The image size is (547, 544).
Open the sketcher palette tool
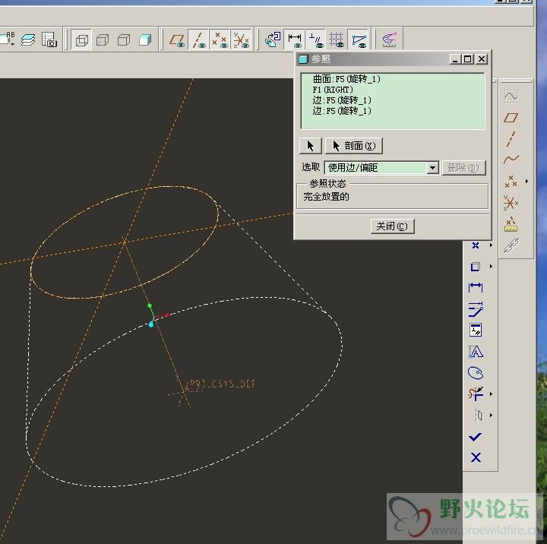click(x=476, y=373)
